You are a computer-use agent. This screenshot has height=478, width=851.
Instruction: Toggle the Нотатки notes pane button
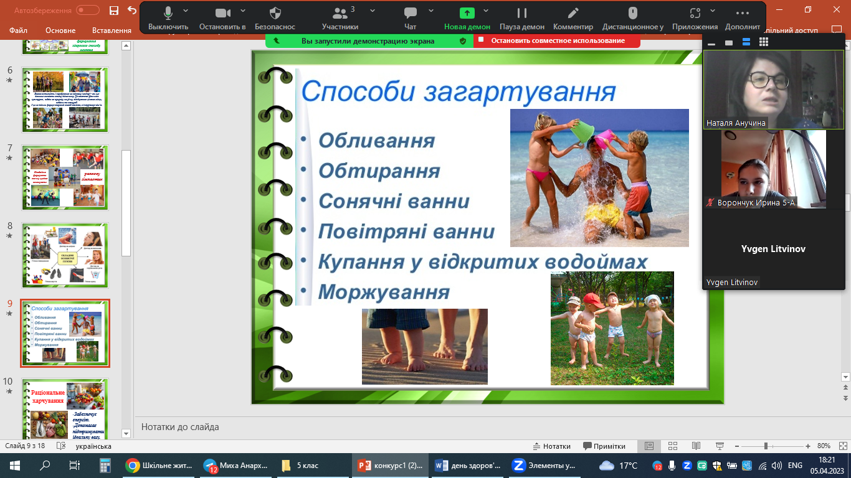click(x=552, y=446)
